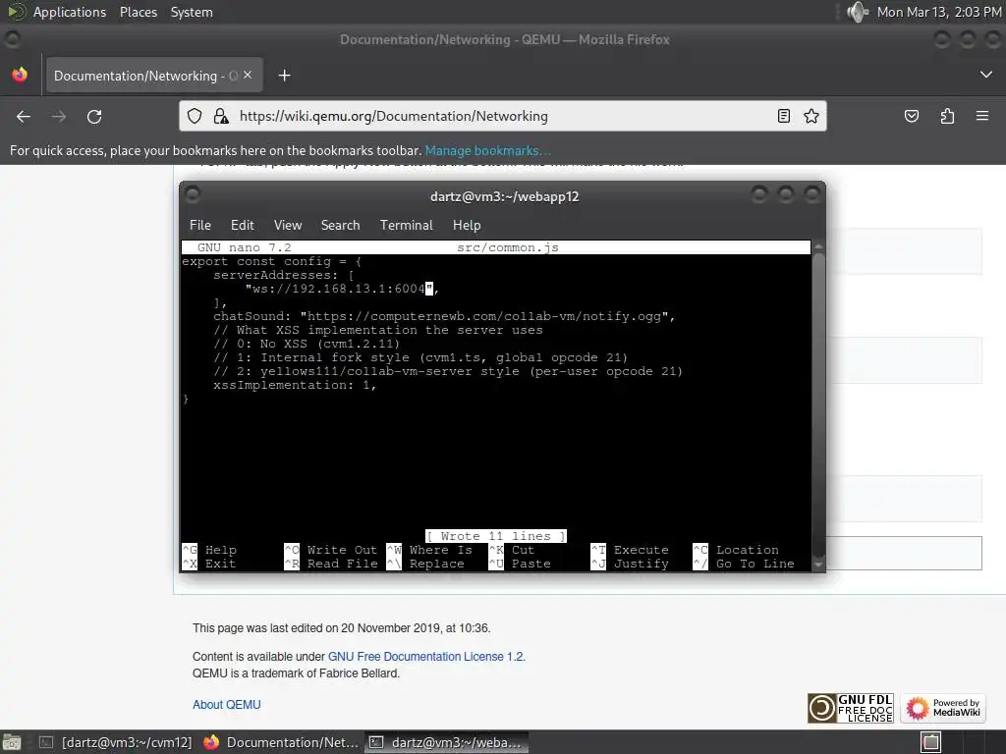The height and width of the screenshot is (754, 1006).
Task: Click the GNU FDL license badge
Action: [x=850, y=708]
